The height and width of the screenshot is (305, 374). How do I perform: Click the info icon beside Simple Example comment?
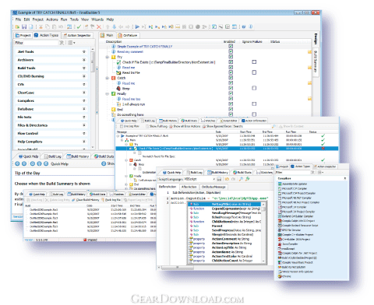tap(114, 47)
